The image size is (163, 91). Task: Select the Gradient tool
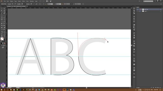4,28
